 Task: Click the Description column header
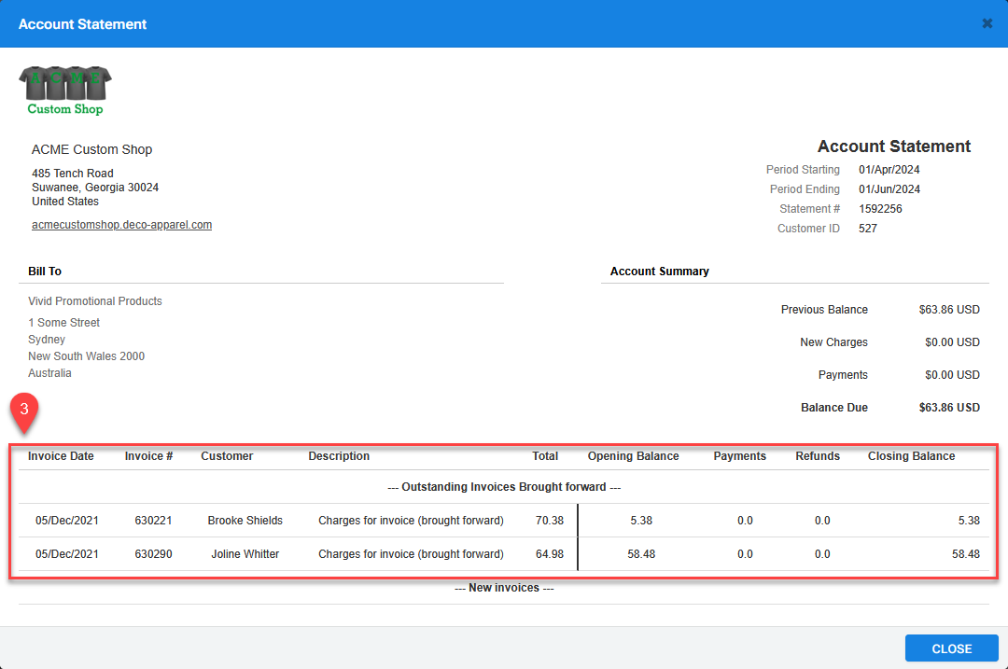pyautogui.click(x=339, y=456)
